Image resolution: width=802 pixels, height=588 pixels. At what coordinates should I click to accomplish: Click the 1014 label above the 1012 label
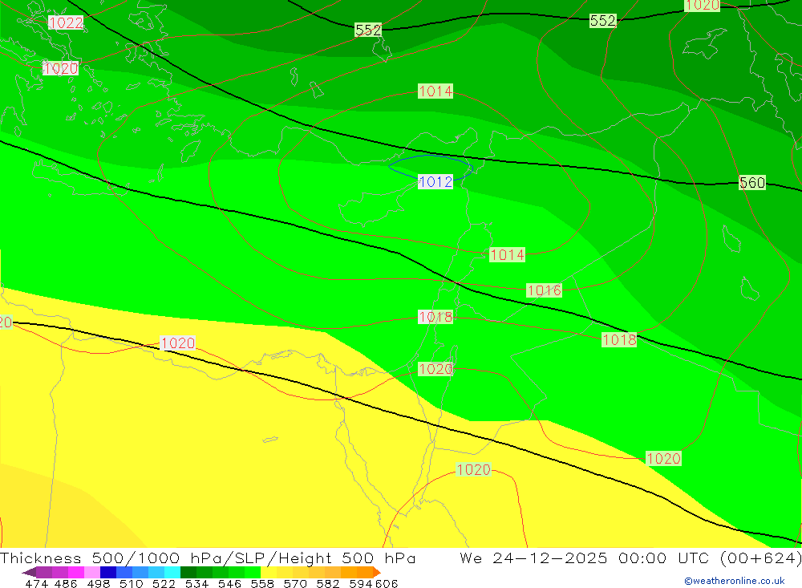[435, 91]
